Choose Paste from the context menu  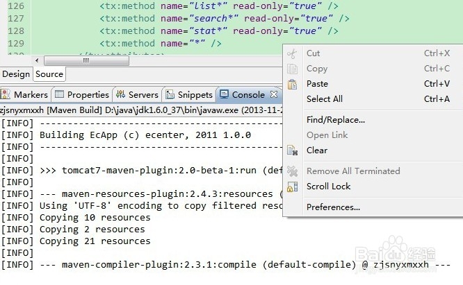(x=373, y=84)
